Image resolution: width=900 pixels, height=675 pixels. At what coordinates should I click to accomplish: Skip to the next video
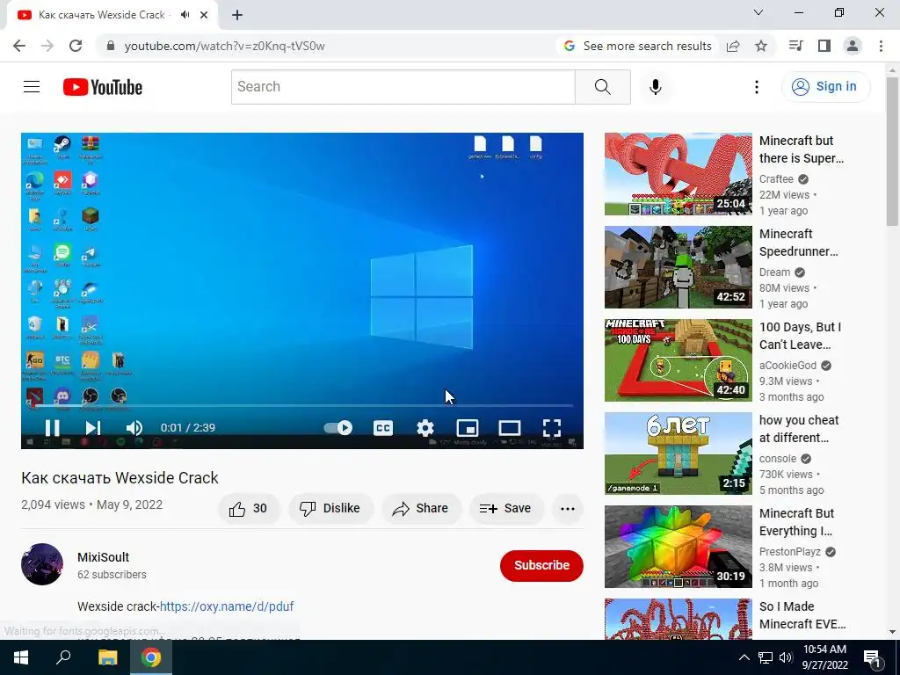[92, 428]
